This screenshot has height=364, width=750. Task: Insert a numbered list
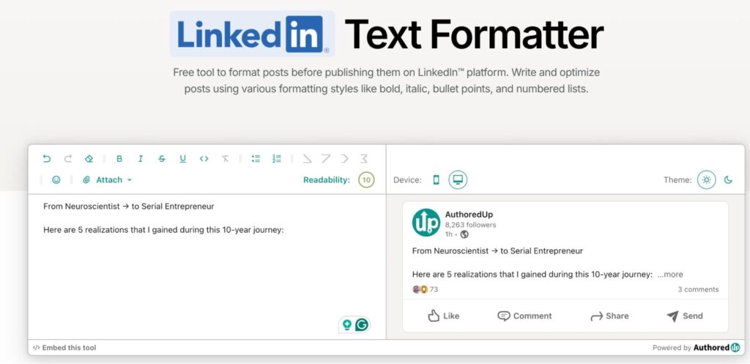click(x=276, y=158)
